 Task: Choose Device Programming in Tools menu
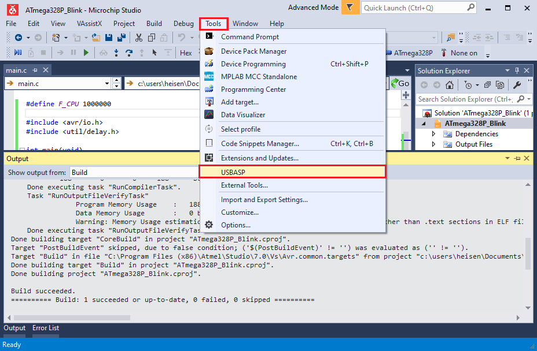293,64
